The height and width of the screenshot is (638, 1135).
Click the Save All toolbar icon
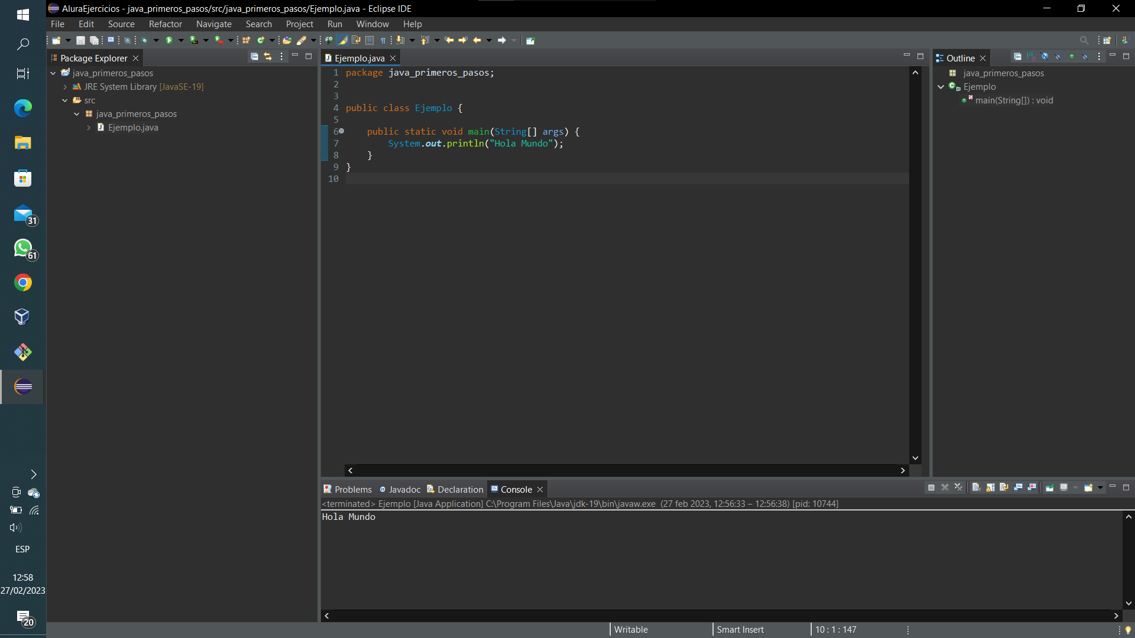pos(95,40)
